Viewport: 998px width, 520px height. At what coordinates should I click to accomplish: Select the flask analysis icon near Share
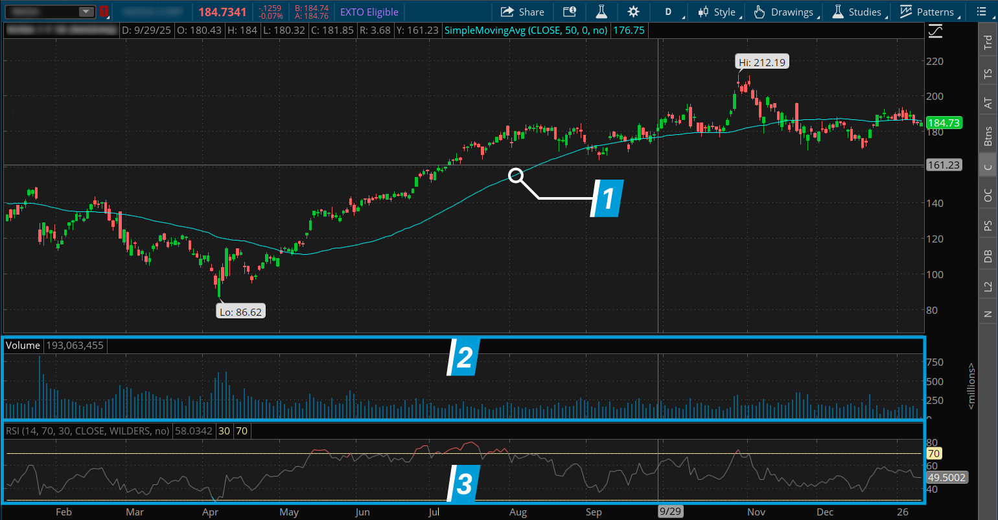coord(601,11)
